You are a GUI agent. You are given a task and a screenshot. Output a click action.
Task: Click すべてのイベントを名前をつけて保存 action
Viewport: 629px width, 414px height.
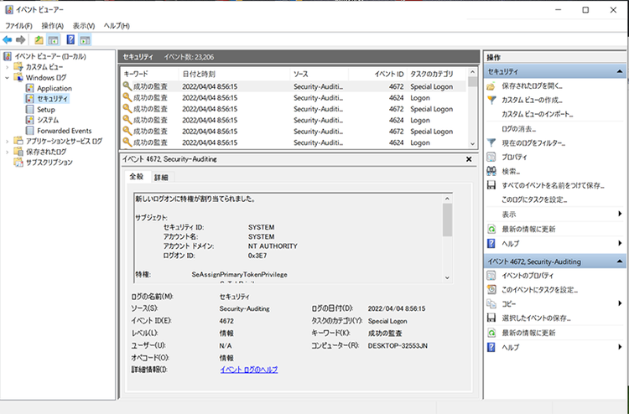[x=554, y=185]
